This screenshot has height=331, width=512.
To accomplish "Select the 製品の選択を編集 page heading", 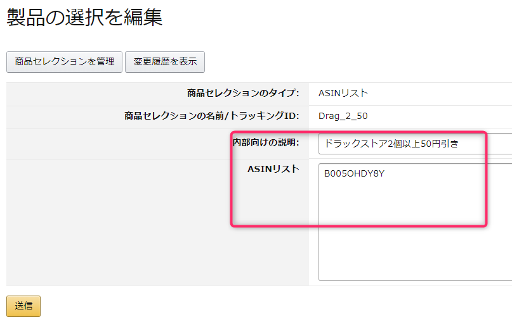I will click(x=84, y=18).
